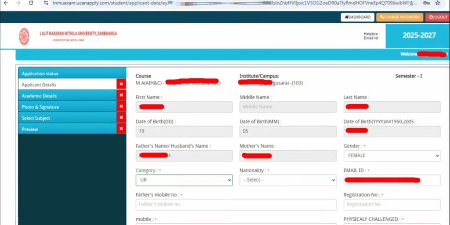This screenshot has width=450, height=225.
Task: Click red X beside Academic Details
Action: [x=121, y=95]
